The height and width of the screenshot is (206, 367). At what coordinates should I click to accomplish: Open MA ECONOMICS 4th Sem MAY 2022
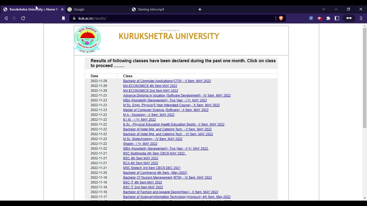coord(150,86)
